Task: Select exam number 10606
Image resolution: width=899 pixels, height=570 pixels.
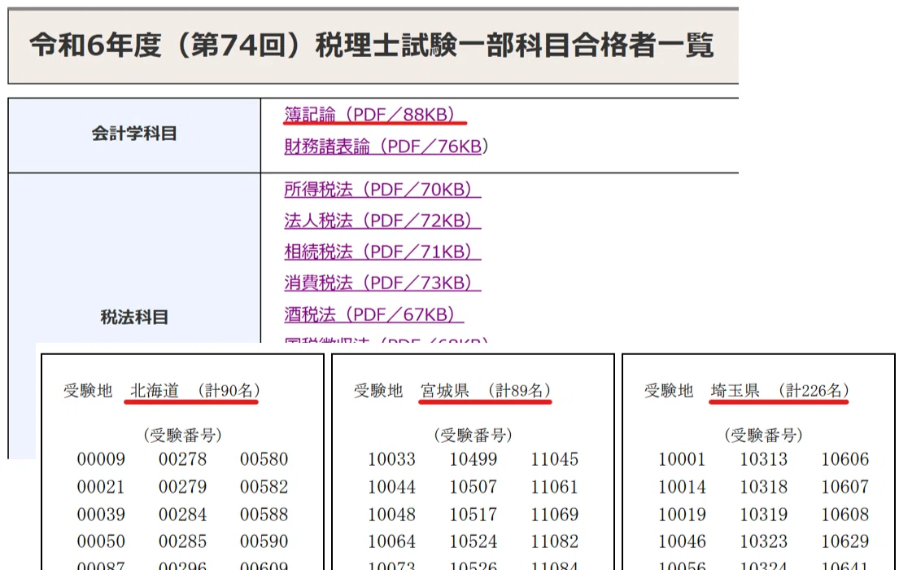Action: click(x=844, y=459)
